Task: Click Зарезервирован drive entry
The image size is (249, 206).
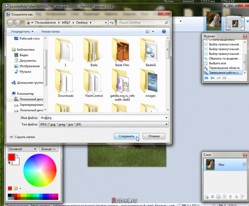Action: tap(28, 105)
